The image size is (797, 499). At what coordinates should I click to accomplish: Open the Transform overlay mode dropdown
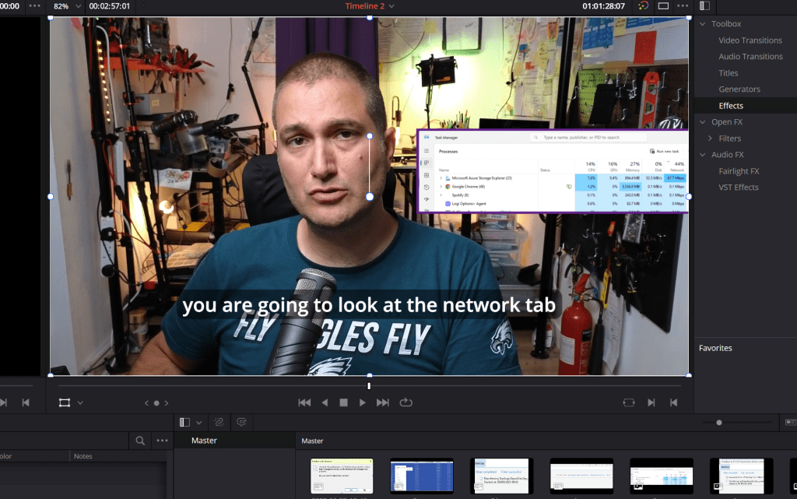80,403
